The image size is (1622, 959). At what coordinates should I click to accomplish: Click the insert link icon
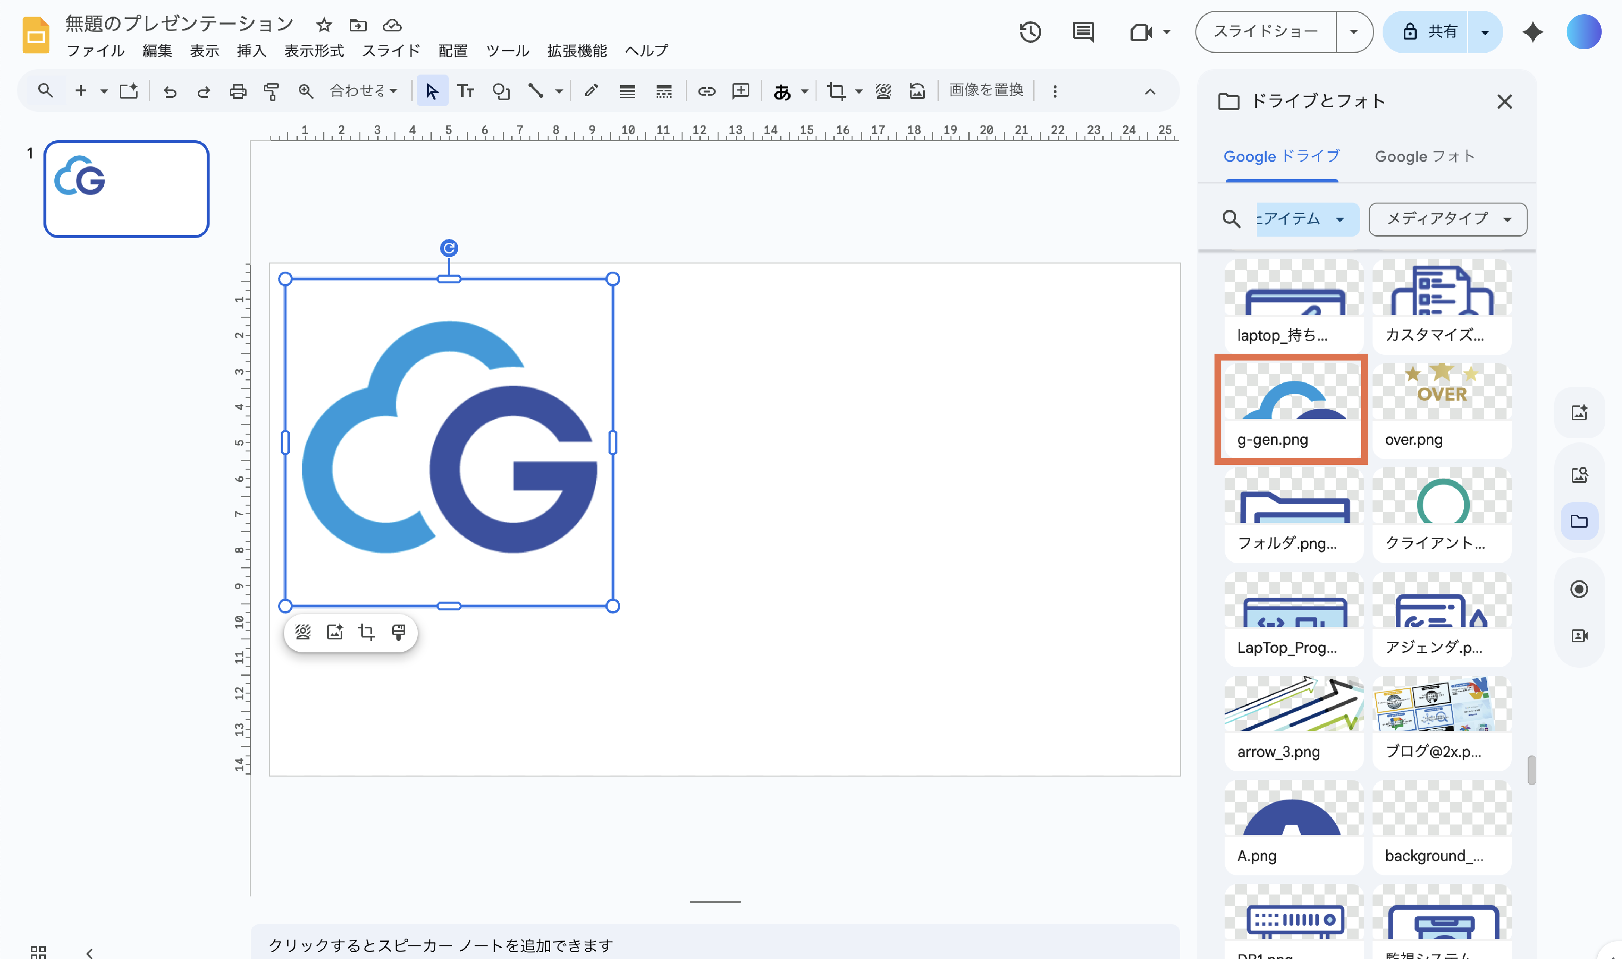706,91
